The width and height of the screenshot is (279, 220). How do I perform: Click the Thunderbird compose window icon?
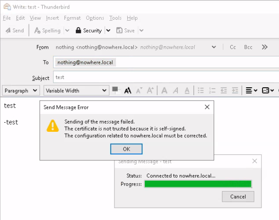[7, 7]
